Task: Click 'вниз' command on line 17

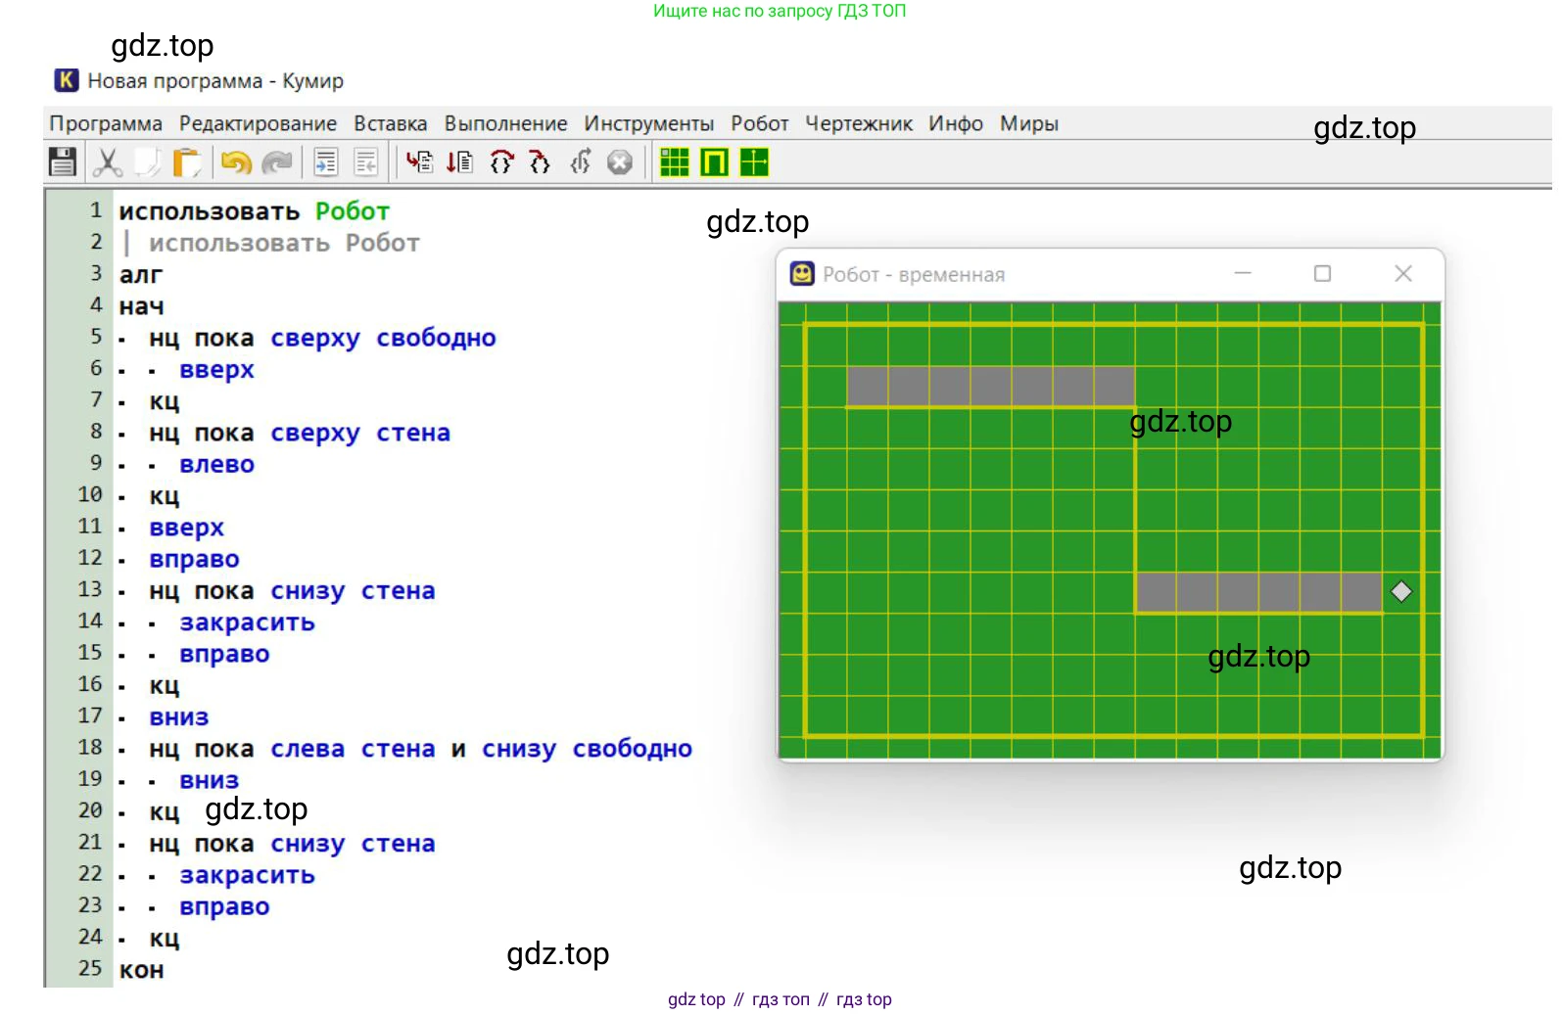Action: point(179,717)
